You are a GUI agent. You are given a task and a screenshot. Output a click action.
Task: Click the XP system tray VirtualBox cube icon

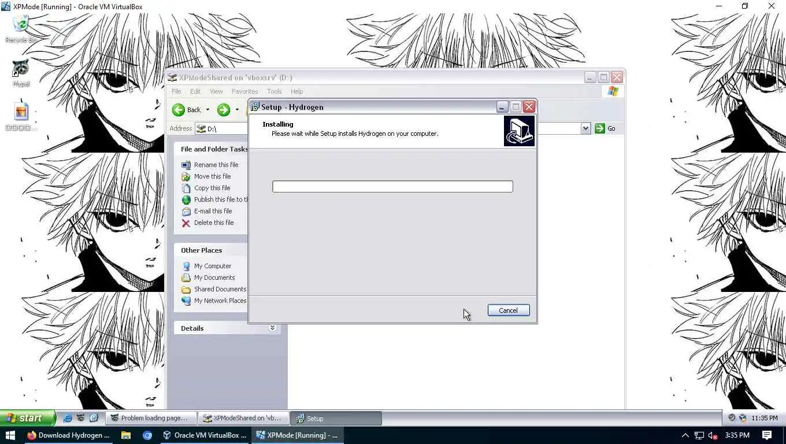click(743, 418)
